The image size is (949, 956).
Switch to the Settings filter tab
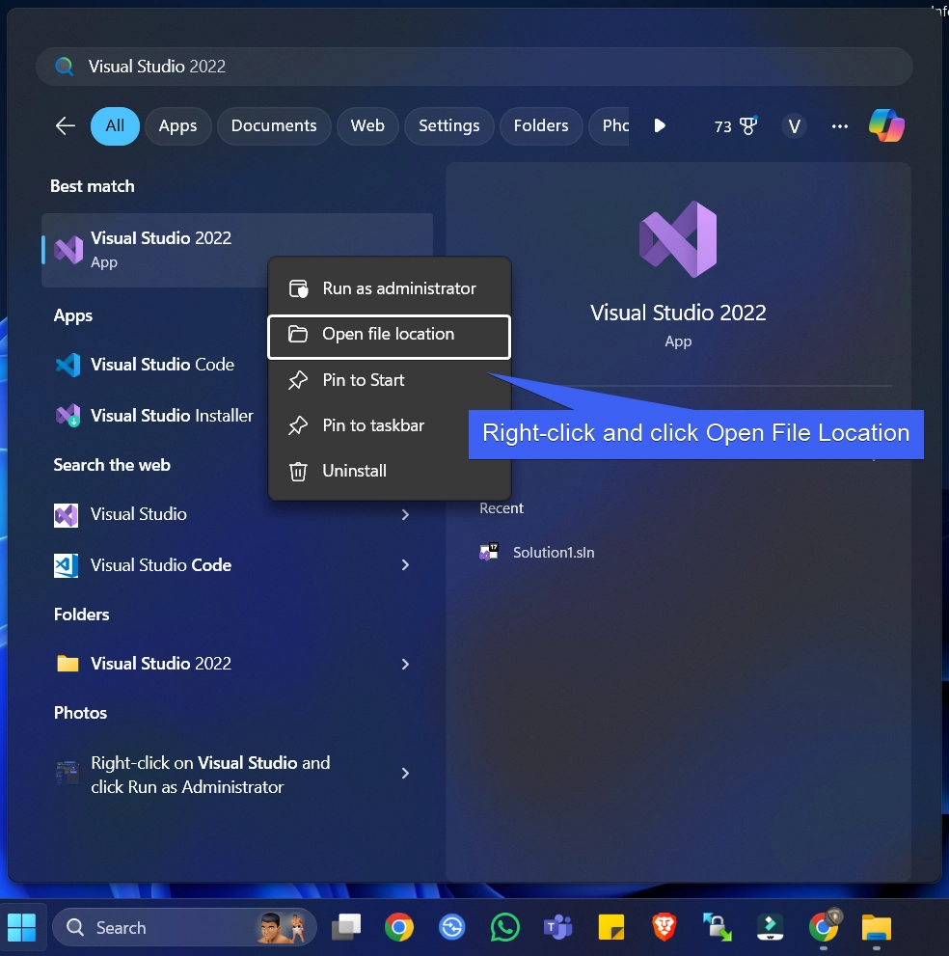(449, 126)
